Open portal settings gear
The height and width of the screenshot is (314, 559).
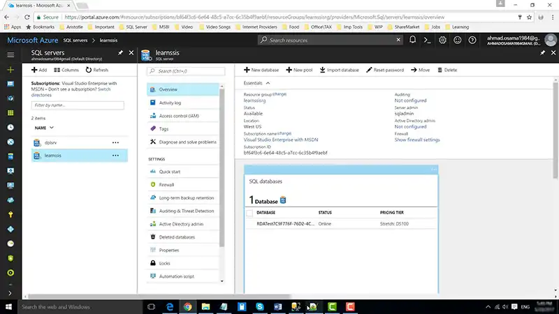(x=442, y=40)
